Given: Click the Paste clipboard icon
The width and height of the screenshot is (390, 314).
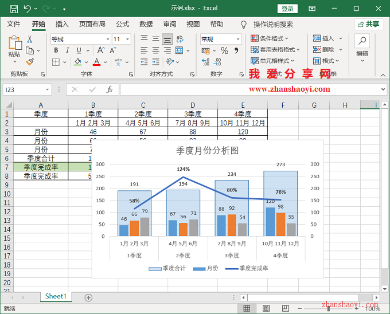Looking at the screenshot, I should (15, 42).
